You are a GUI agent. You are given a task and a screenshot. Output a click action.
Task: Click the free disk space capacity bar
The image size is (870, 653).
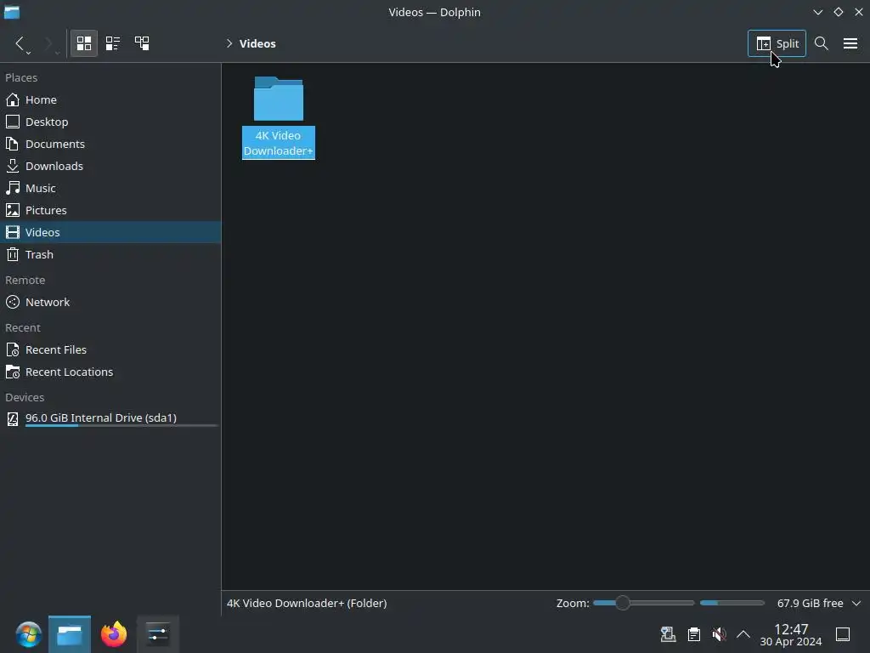pyautogui.click(x=732, y=603)
